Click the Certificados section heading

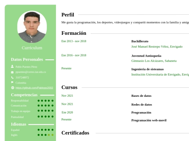(75, 133)
